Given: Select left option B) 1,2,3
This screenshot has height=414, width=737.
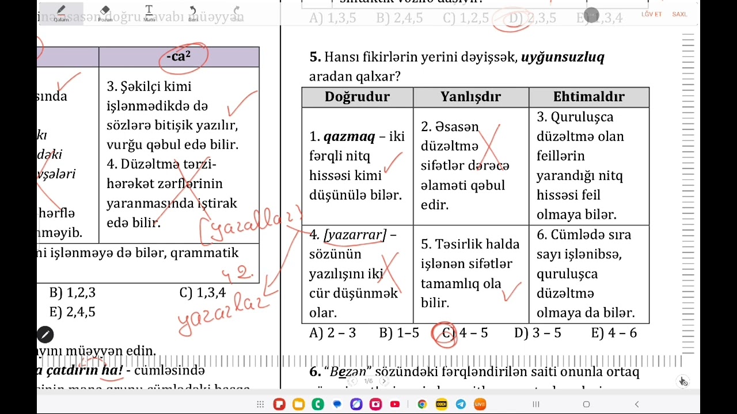Looking at the screenshot, I should [73, 293].
